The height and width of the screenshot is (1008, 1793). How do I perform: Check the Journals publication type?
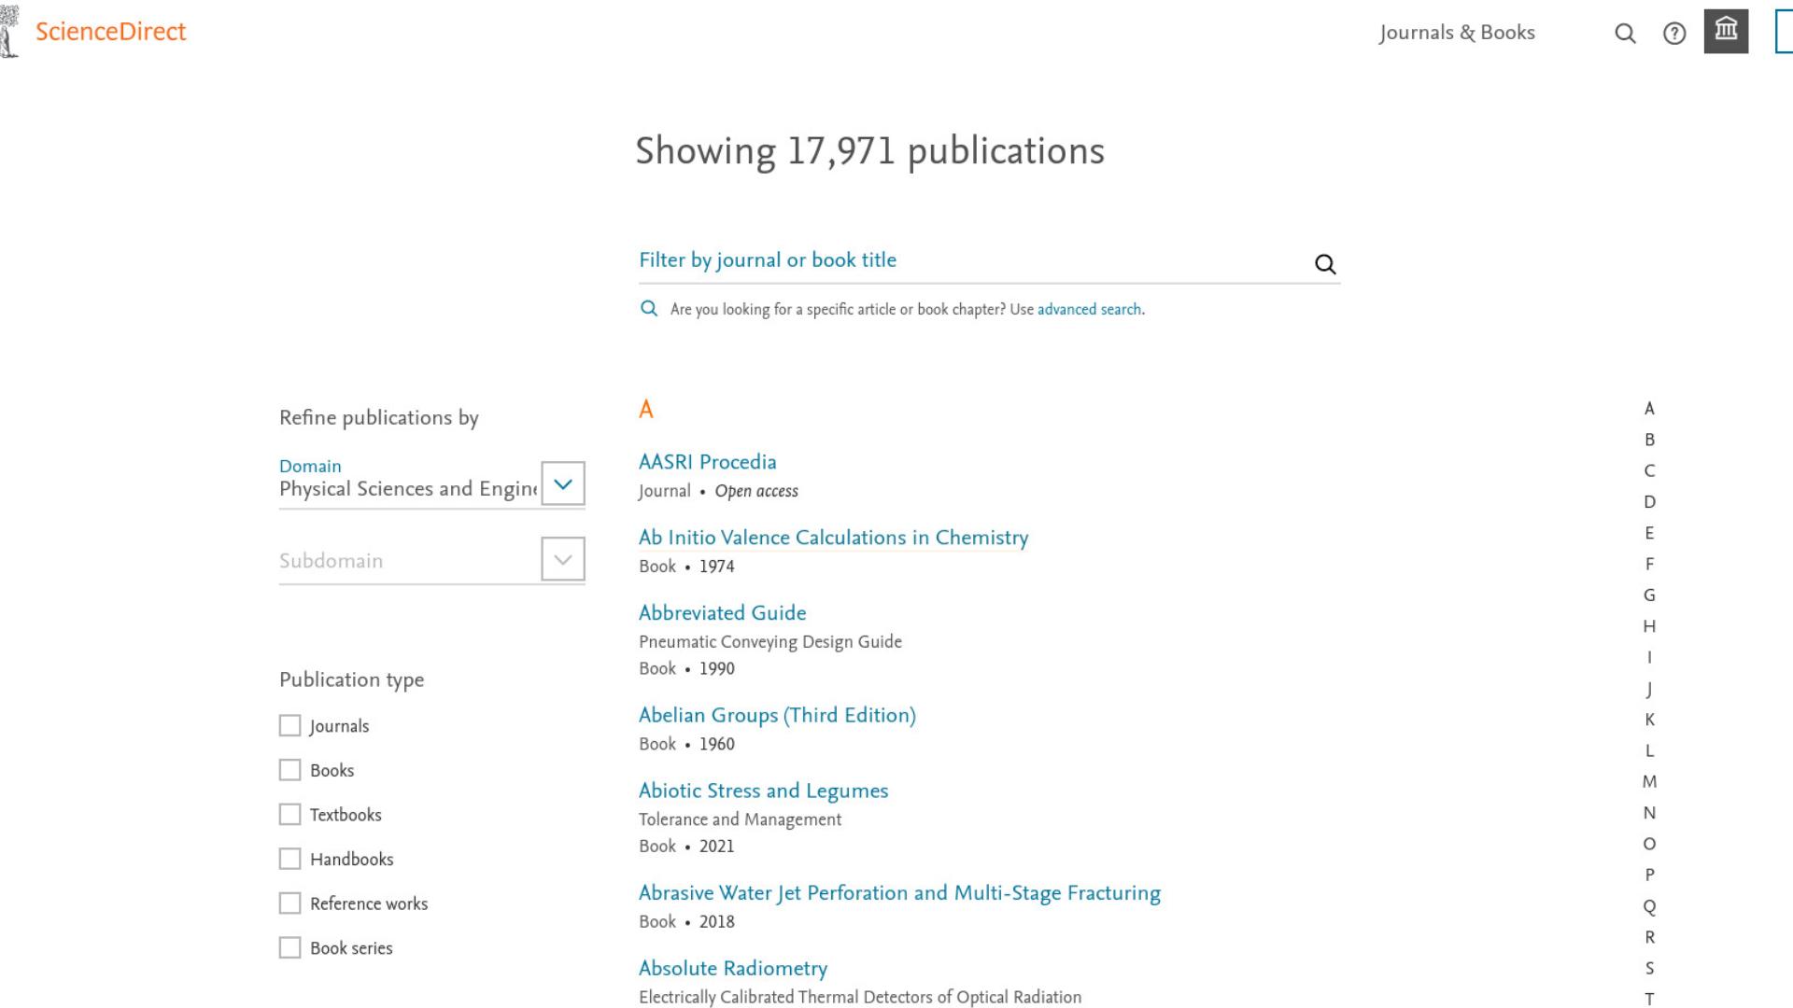tap(290, 726)
